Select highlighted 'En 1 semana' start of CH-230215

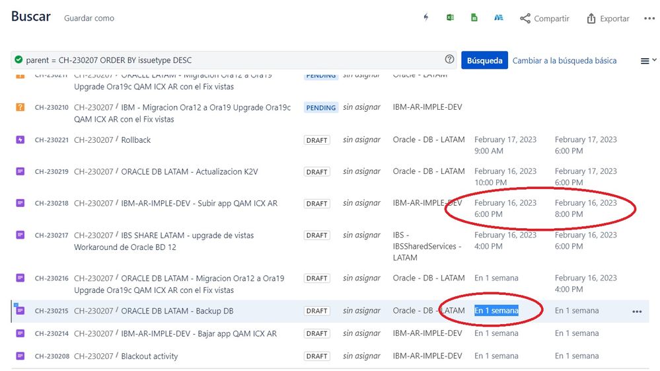(496, 310)
